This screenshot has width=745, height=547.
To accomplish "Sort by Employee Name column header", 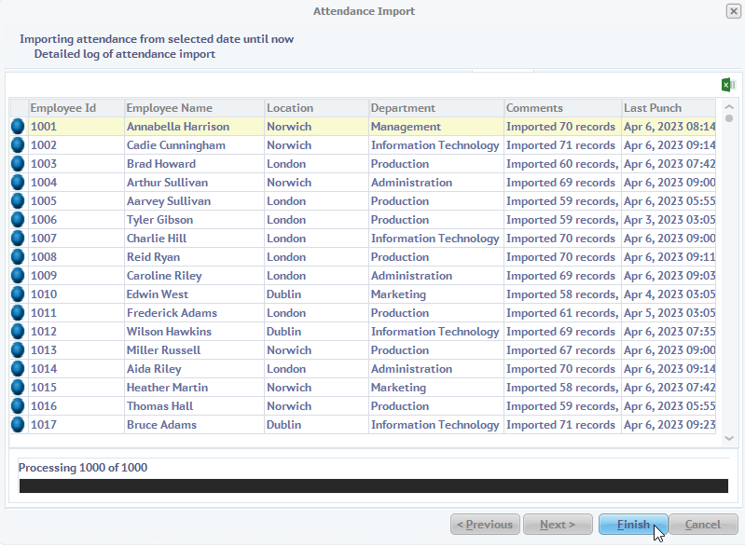I will [194, 108].
